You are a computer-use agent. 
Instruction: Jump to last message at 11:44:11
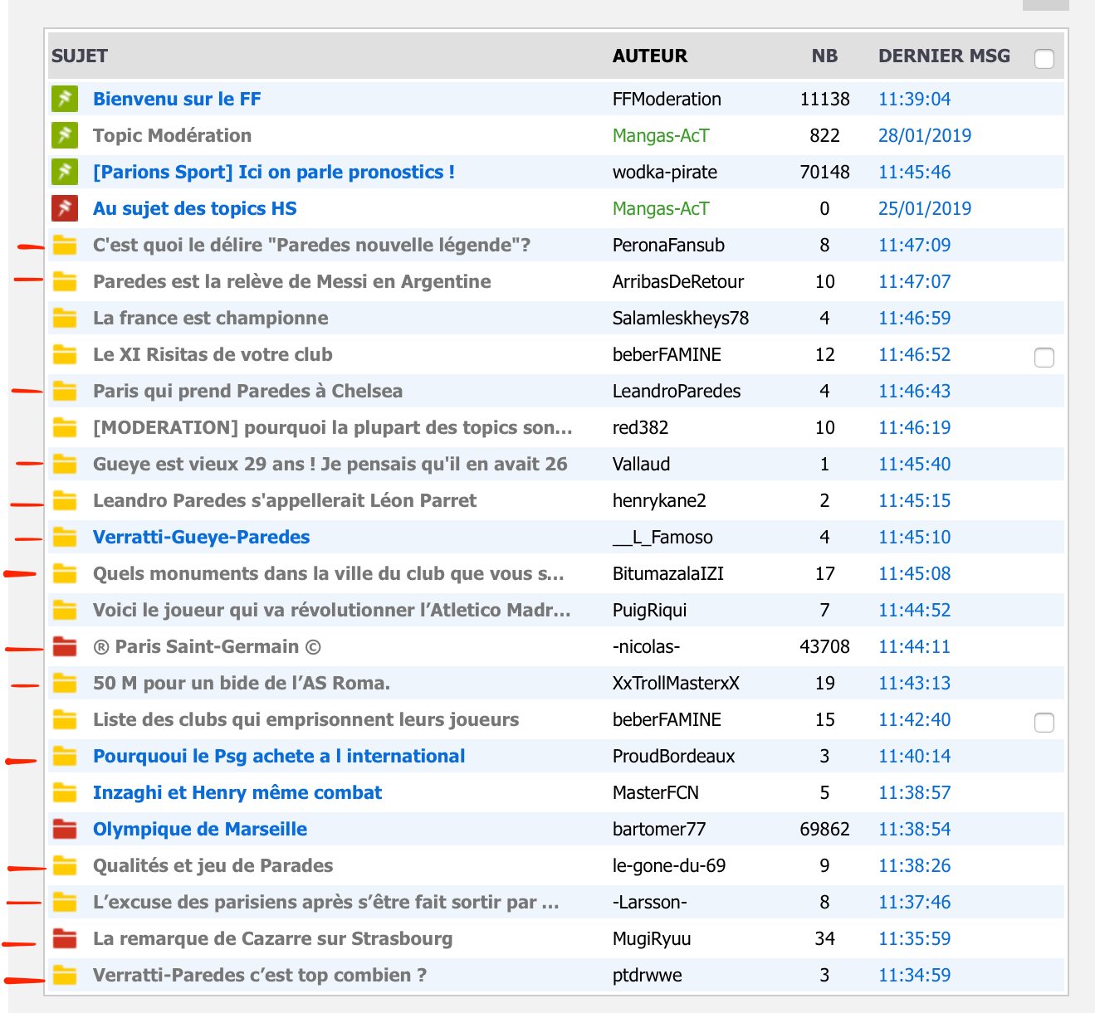pos(914,646)
